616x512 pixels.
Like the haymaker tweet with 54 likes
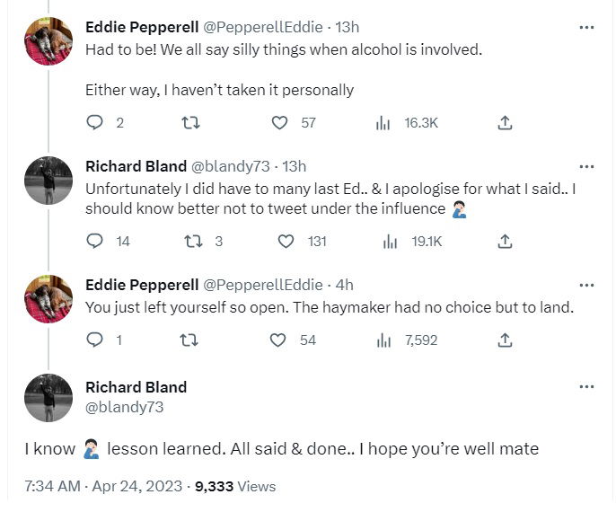coord(278,340)
